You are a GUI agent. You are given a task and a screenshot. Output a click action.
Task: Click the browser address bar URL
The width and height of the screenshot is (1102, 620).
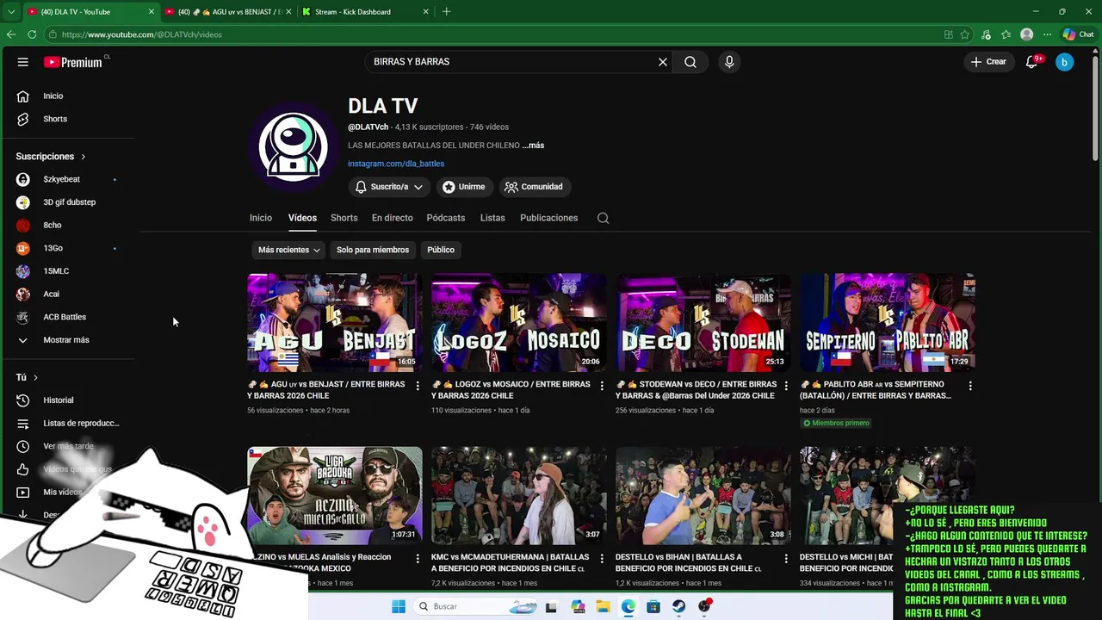click(x=142, y=34)
